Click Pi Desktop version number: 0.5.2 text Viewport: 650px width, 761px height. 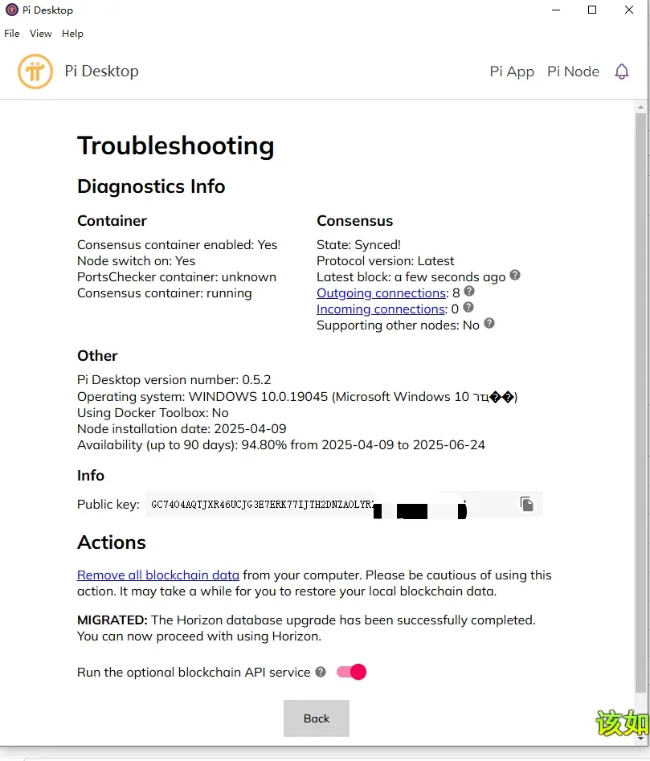(174, 379)
